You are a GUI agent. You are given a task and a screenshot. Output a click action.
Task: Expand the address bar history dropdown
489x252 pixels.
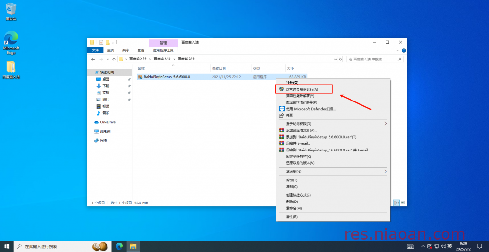point(335,59)
